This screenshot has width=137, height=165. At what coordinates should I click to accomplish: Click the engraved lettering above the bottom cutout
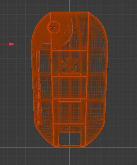coord(70,128)
